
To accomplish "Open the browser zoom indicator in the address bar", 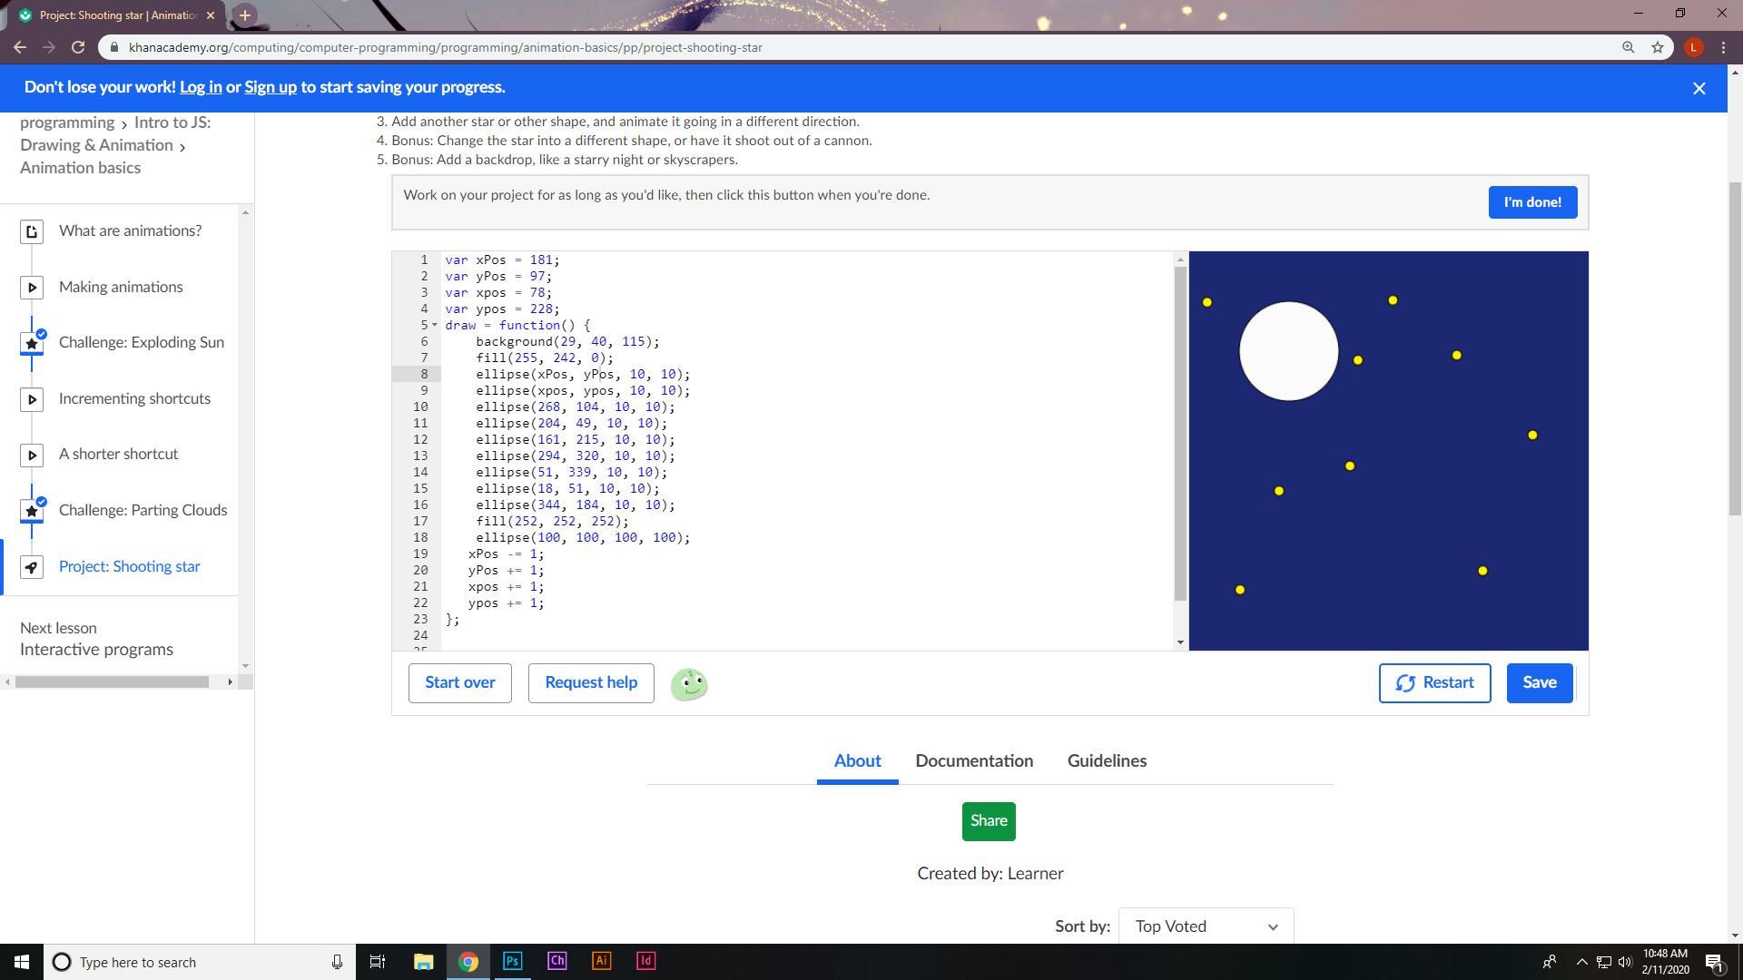I will coord(1628,47).
